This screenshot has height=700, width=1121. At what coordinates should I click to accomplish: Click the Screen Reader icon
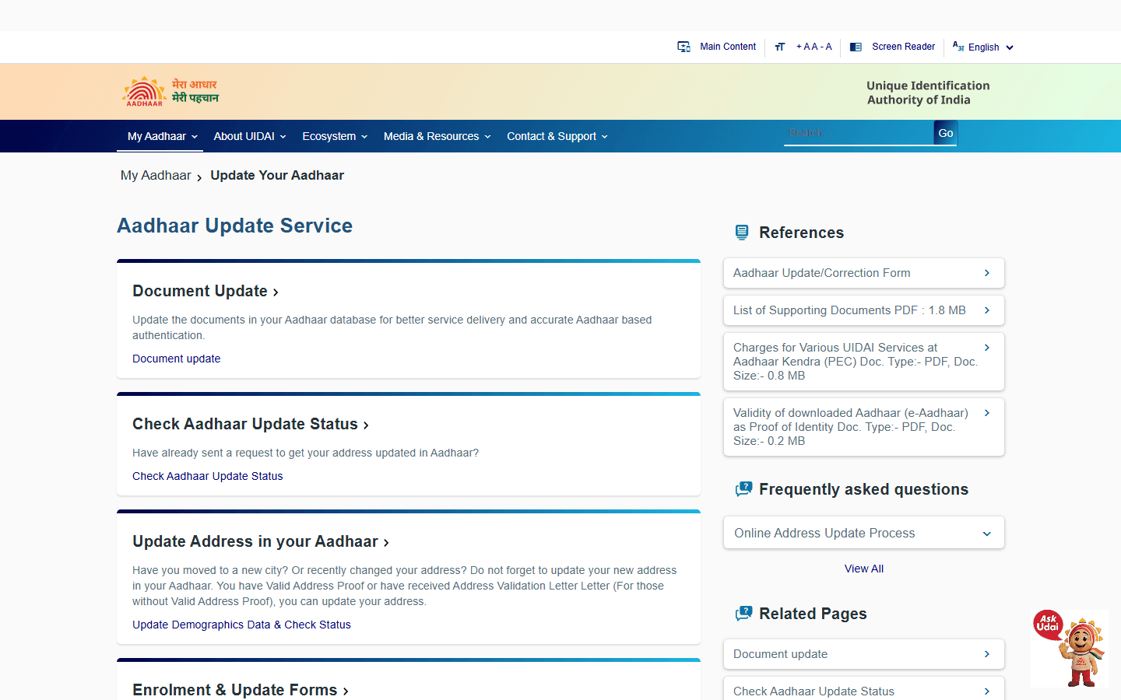pos(856,47)
